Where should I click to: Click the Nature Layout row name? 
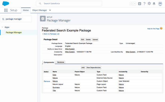coord(58,84)
